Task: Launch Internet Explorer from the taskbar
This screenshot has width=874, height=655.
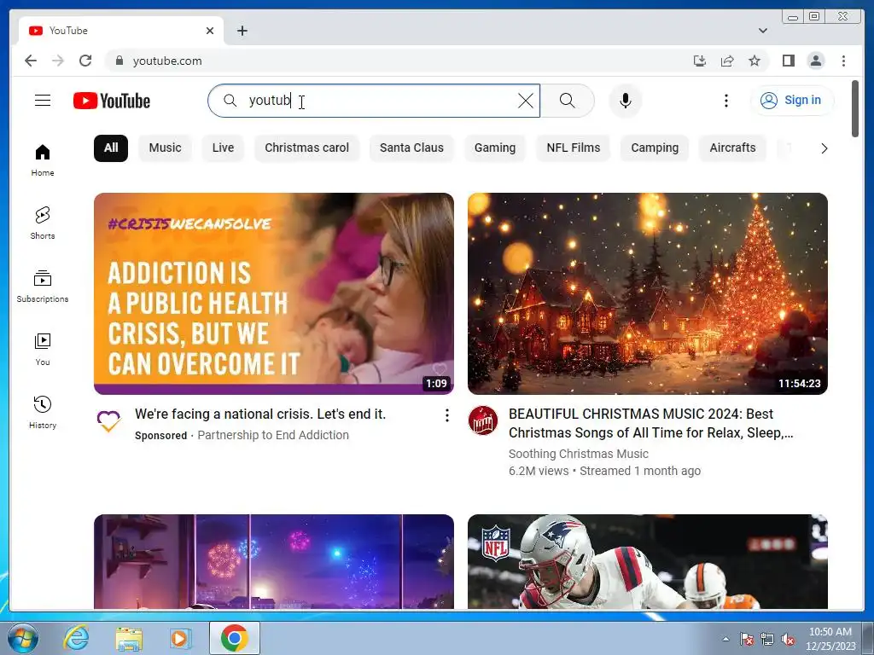Action: pyautogui.click(x=76, y=638)
